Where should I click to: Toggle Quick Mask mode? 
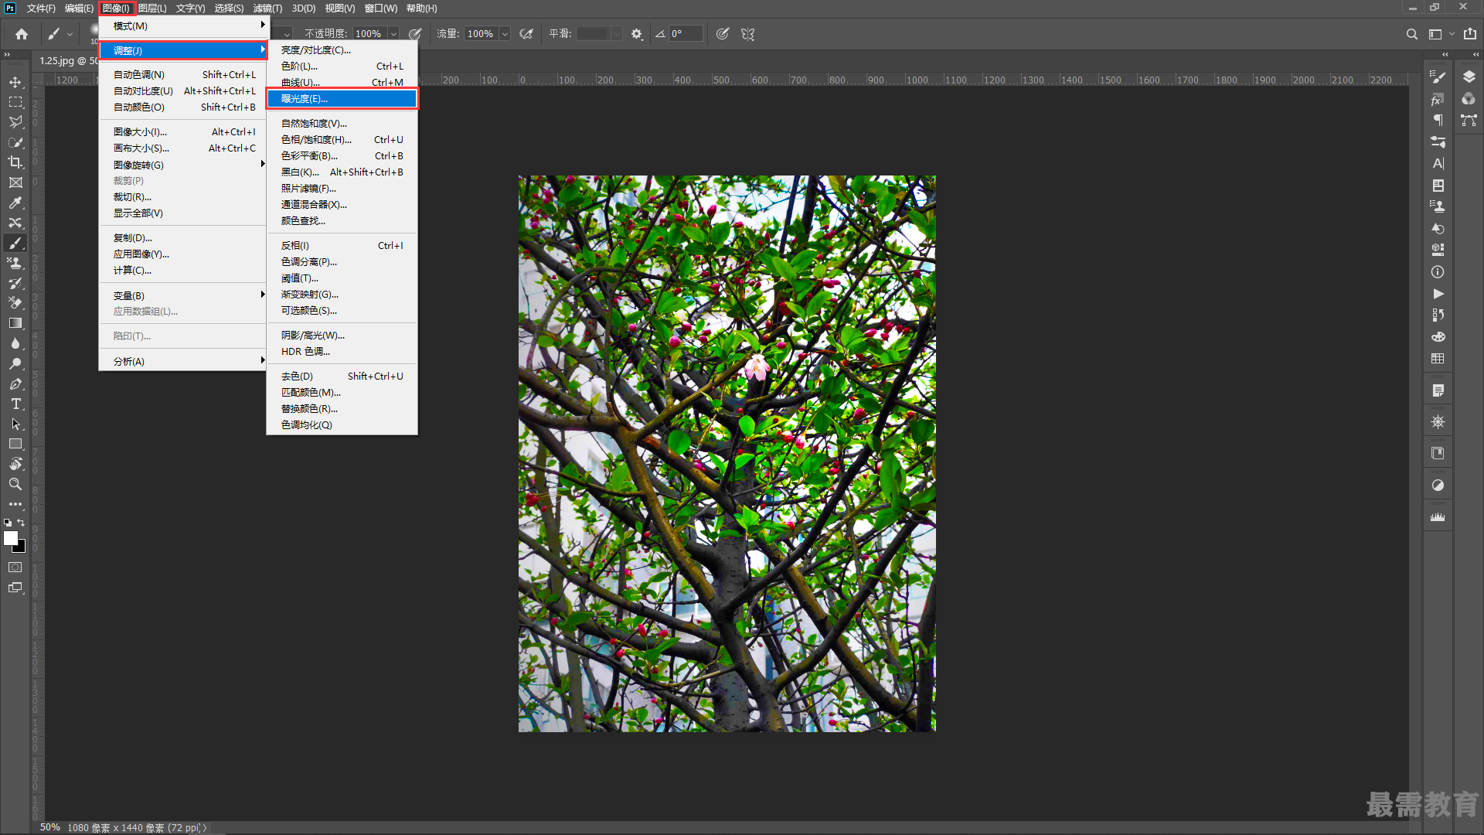pyautogui.click(x=15, y=567)
